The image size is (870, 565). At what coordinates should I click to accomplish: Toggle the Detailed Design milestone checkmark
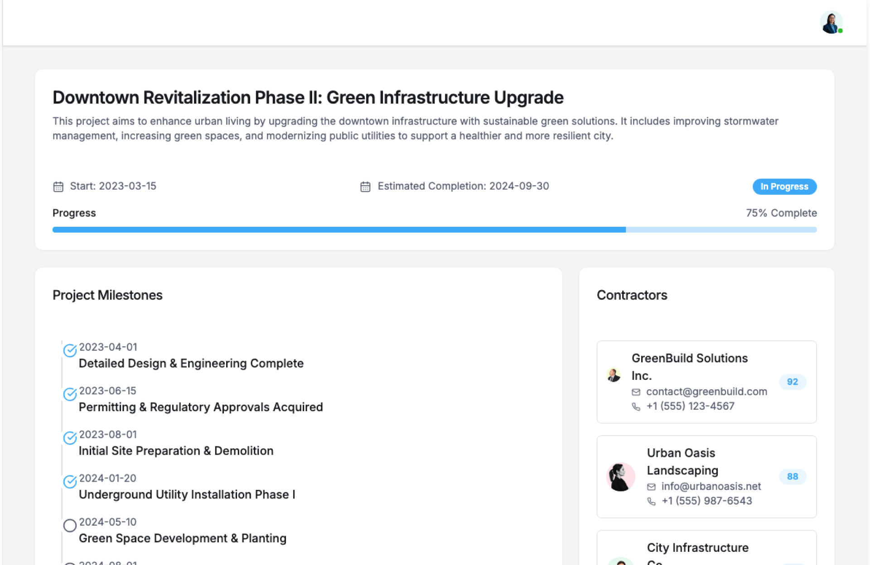[x=70, y=350]
